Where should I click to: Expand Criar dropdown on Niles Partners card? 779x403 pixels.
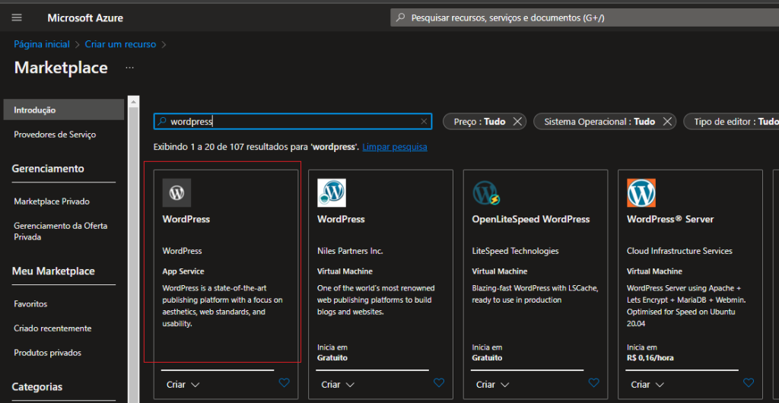[338, 385]
